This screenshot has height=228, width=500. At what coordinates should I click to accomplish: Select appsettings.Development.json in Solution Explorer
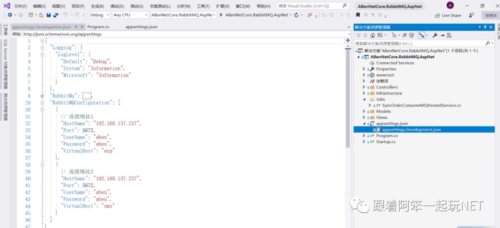[x=424, y=130]
